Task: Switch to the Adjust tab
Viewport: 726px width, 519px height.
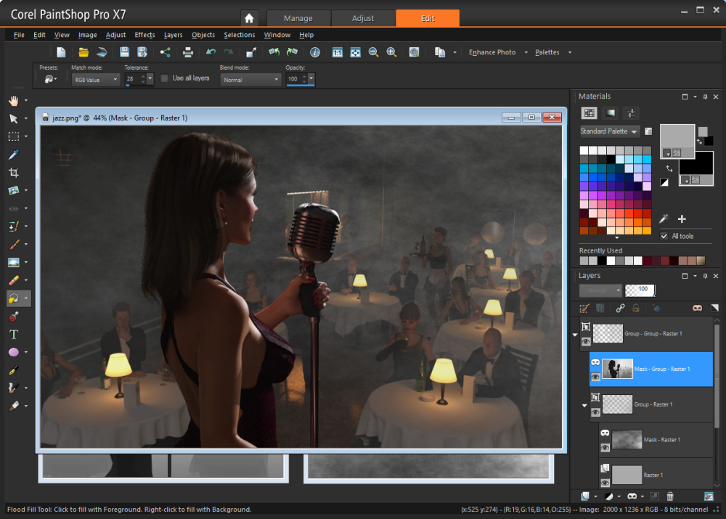Action: coord(363,18)
